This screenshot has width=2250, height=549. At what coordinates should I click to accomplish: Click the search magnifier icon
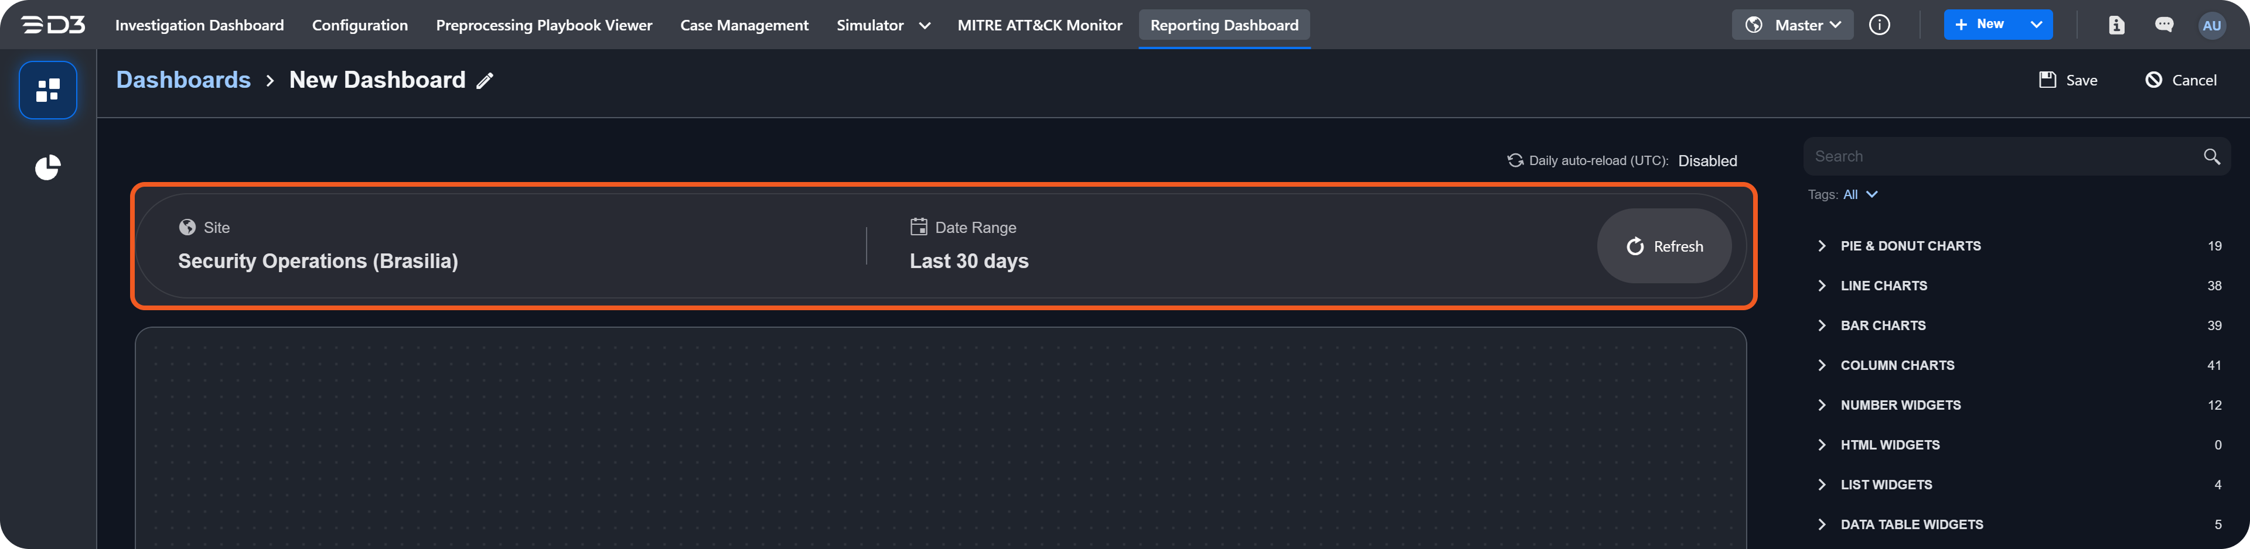pyautogui.click(x=2211, y=156)
